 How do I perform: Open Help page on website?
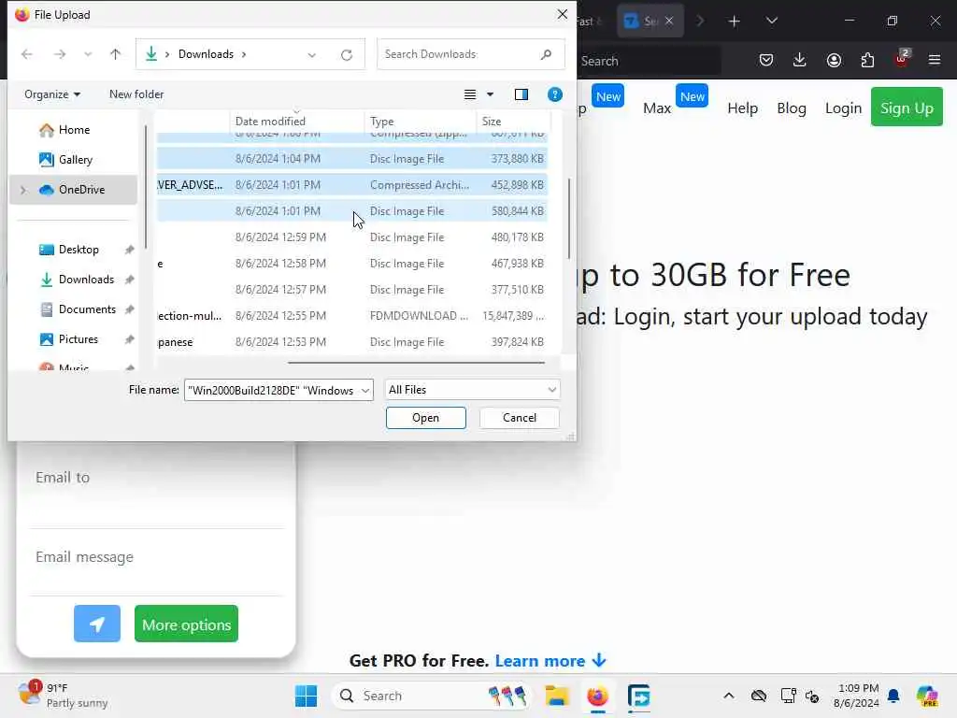coord(742,108)
